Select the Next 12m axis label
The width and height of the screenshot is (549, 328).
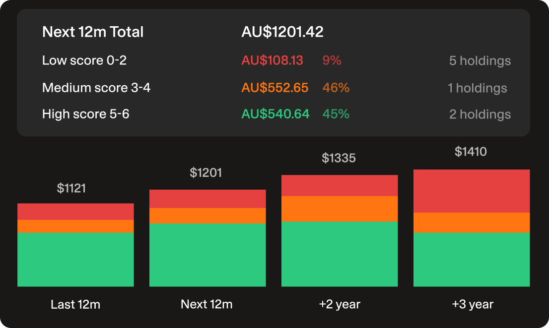click(206, 304)
